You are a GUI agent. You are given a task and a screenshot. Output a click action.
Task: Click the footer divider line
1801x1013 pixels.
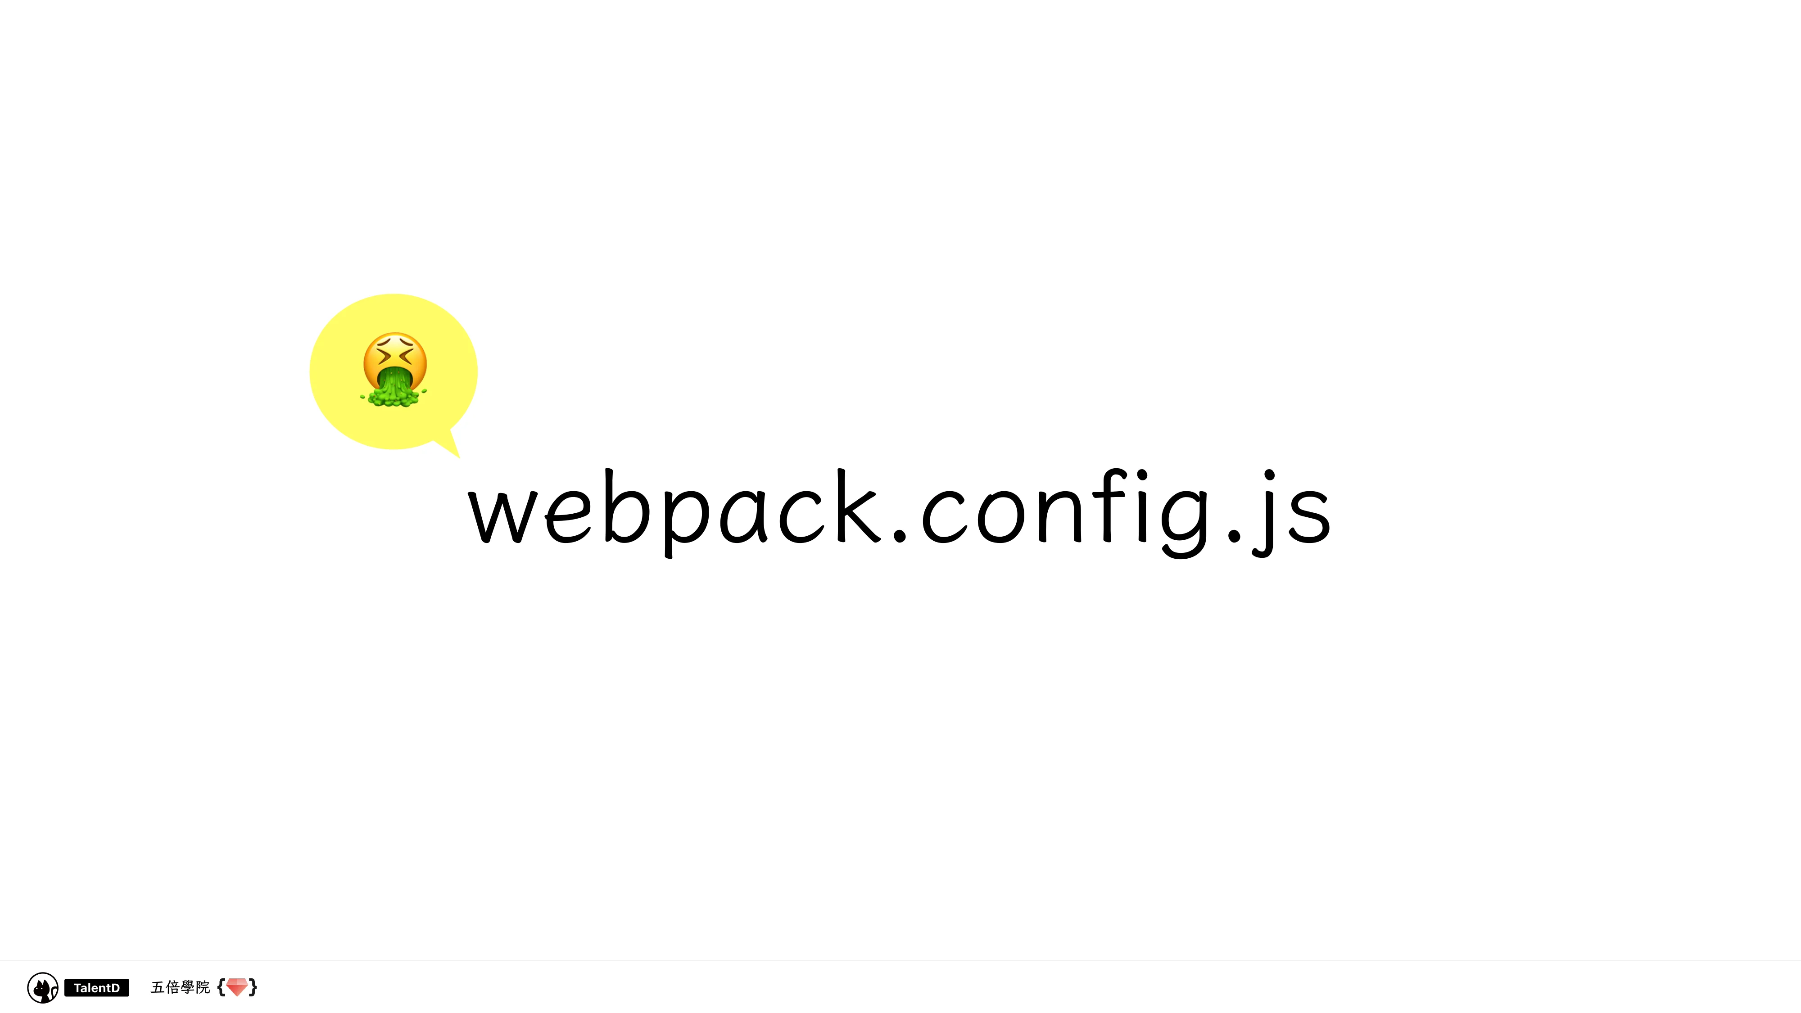point(900,960)
